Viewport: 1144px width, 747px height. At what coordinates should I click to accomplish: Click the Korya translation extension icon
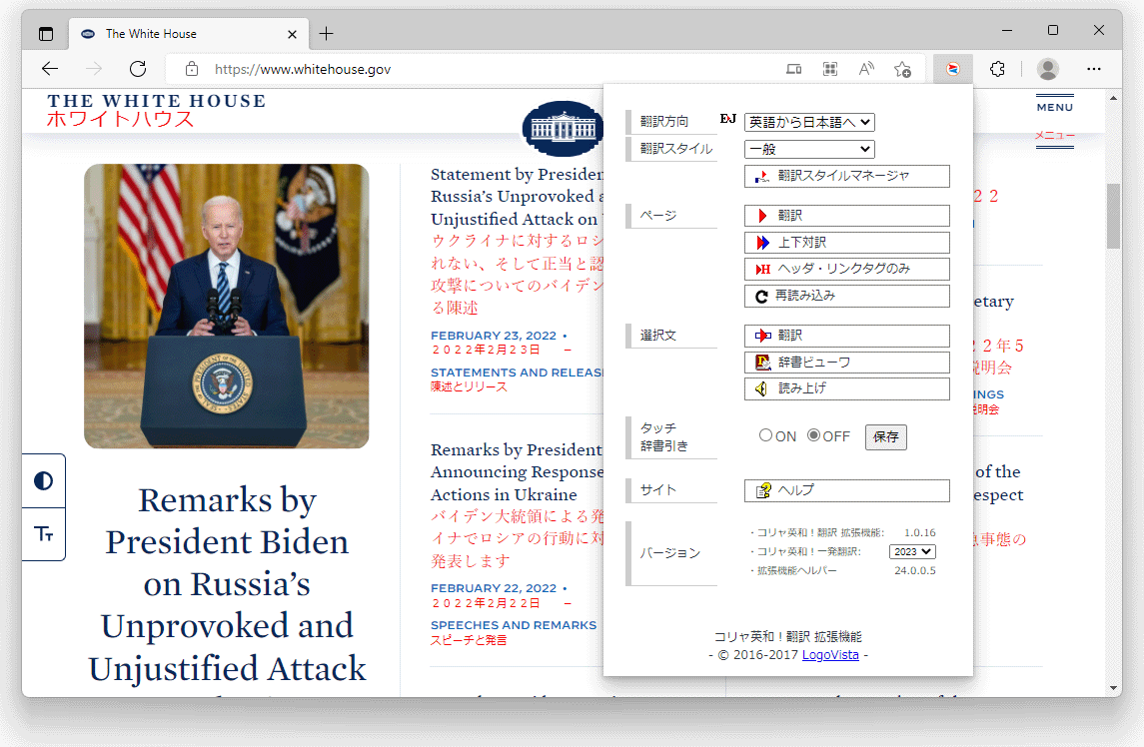953,69
